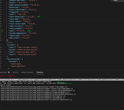Click the "react-widgets" dependency key
Viewport: 124px width, 110px height.
coord(15,29)
